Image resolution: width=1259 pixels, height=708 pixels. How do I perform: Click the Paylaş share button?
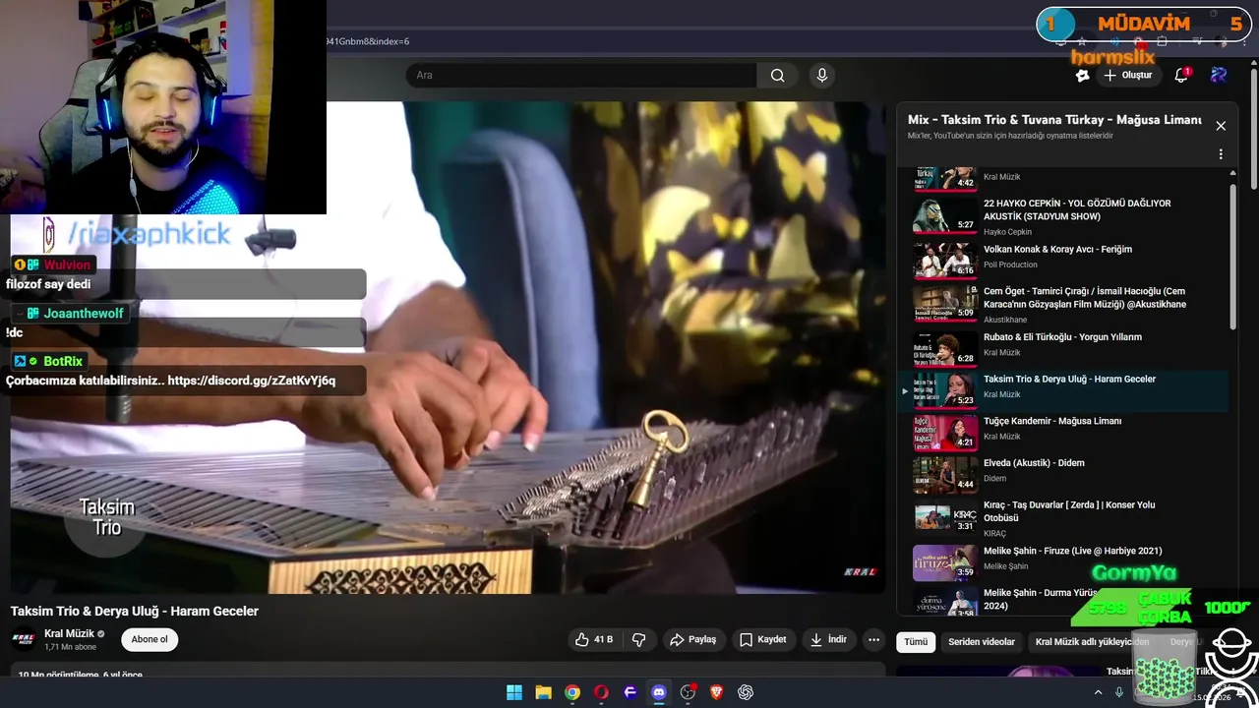pos(693,639)
